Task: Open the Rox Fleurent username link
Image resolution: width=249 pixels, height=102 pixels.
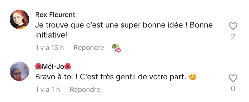Action: [55, 15]
